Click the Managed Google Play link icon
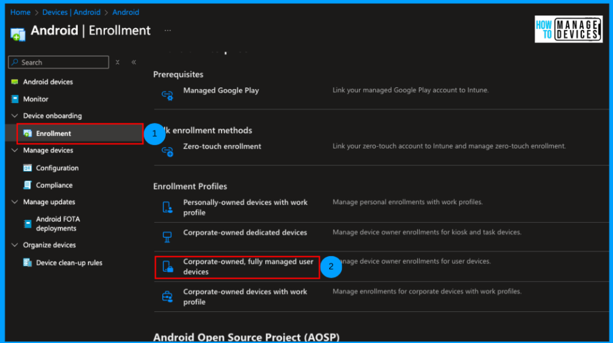Viewport: 613px width, 343px height. [x=168, y=95]
